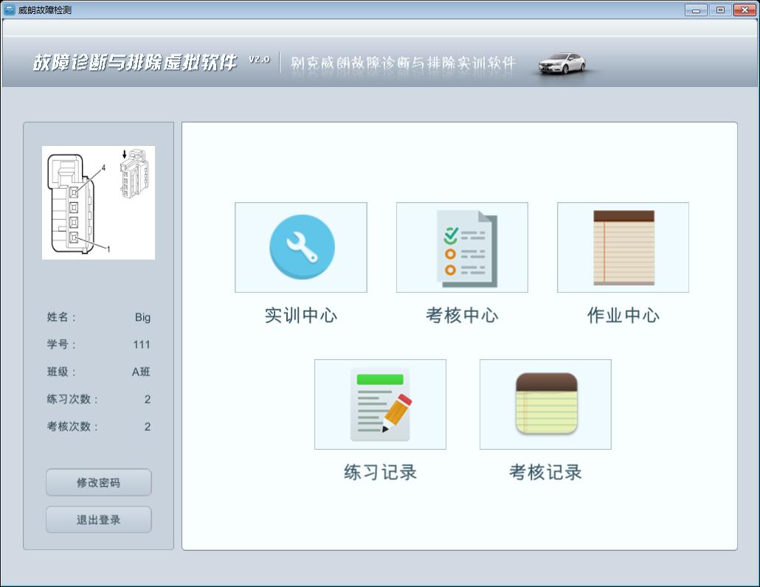The image size is (760, 587).
Task: Select the 作业中心 text label
Action: [x=623, y=316]
